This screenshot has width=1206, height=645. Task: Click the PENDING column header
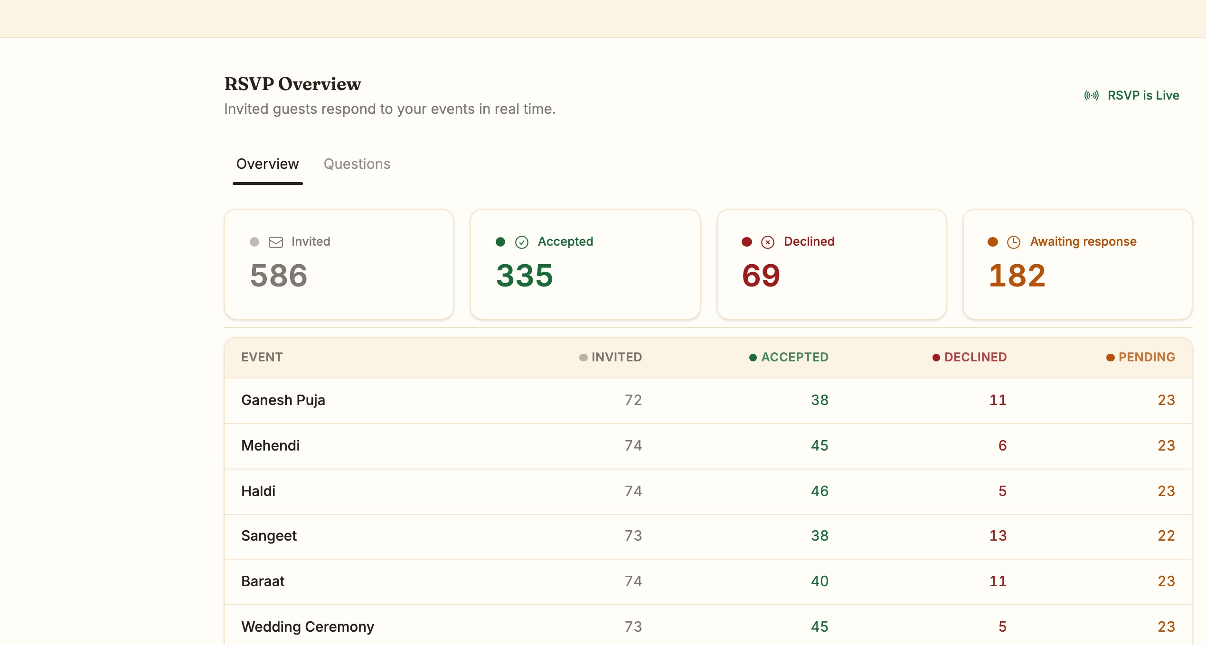pyautogui.click(x=1141, y=357)
